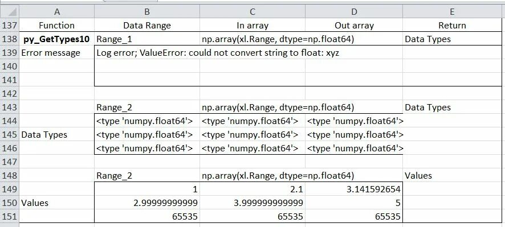Screen dimensions: 505x227
Task: Select the Return header cell
Action: click(452, 25)
